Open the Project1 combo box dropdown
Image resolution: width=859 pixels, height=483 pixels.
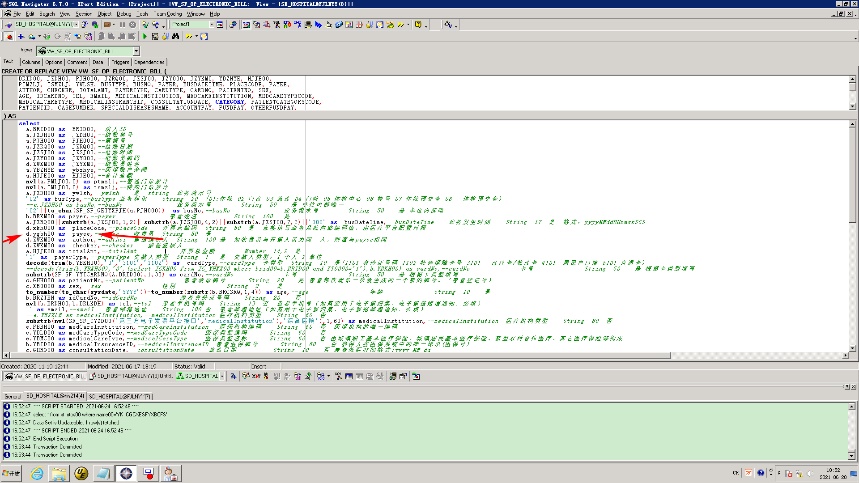tap(212, 25)
